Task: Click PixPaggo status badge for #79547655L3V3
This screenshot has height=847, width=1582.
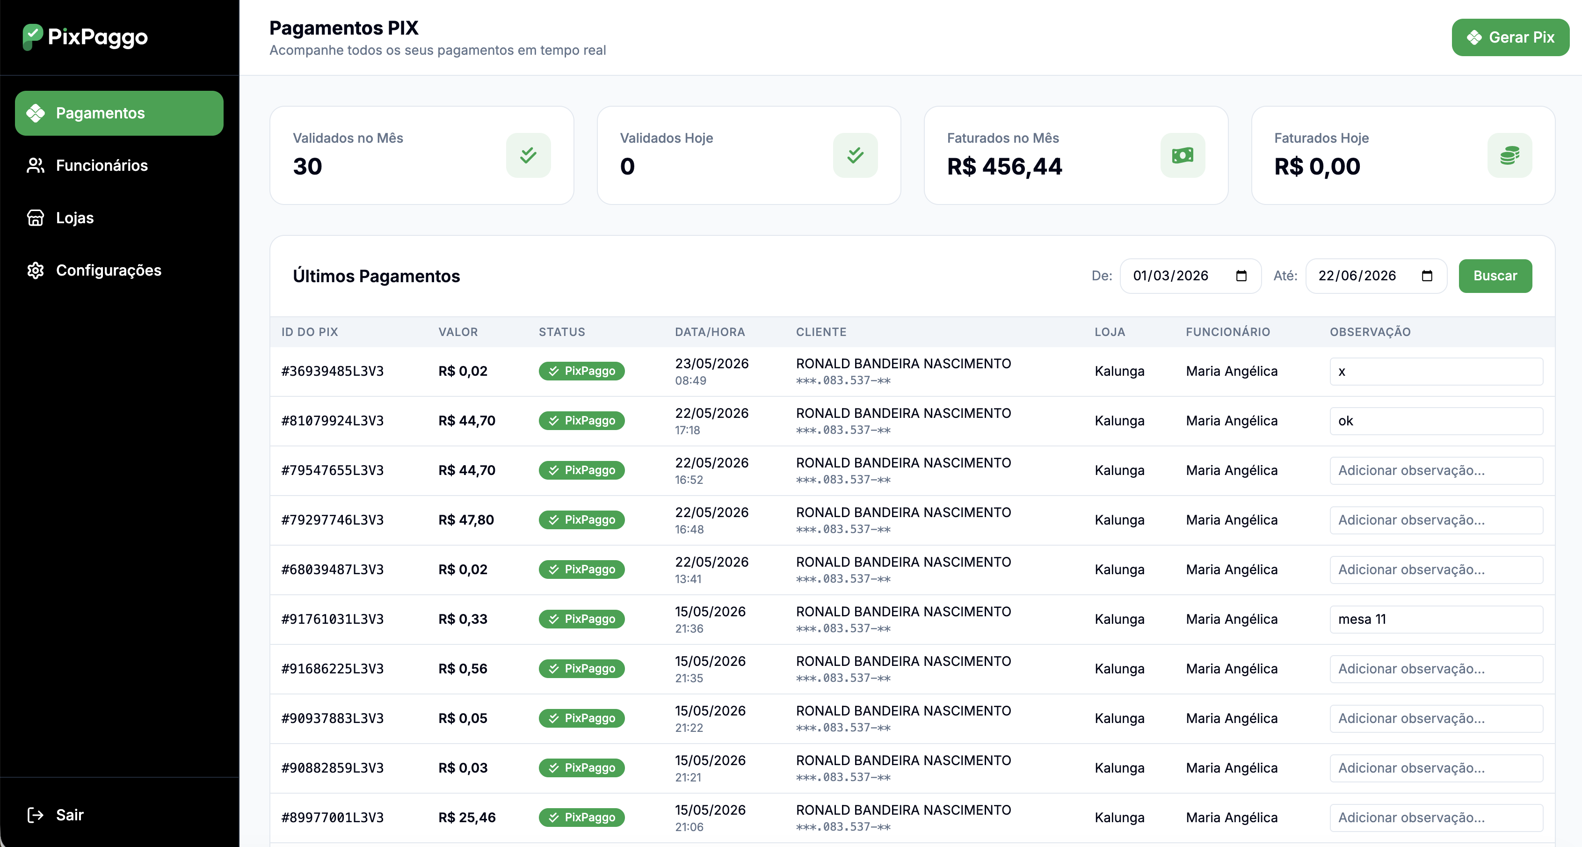Action: 581,470
